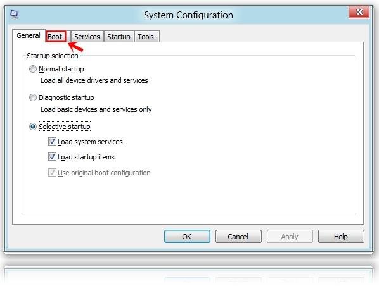Pick the Selective startup radio button
Image resolution: width=379 pixels, height=286 pixels.
(33, 127)
